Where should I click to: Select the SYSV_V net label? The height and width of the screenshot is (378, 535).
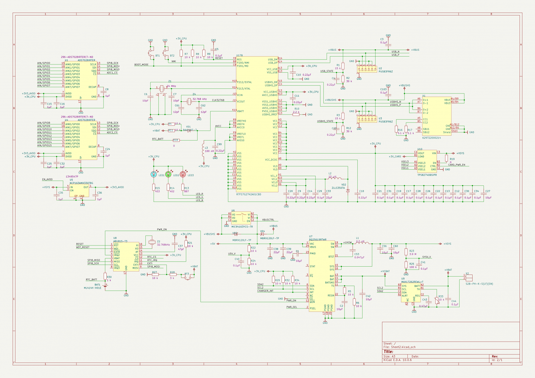coord(427,257)
